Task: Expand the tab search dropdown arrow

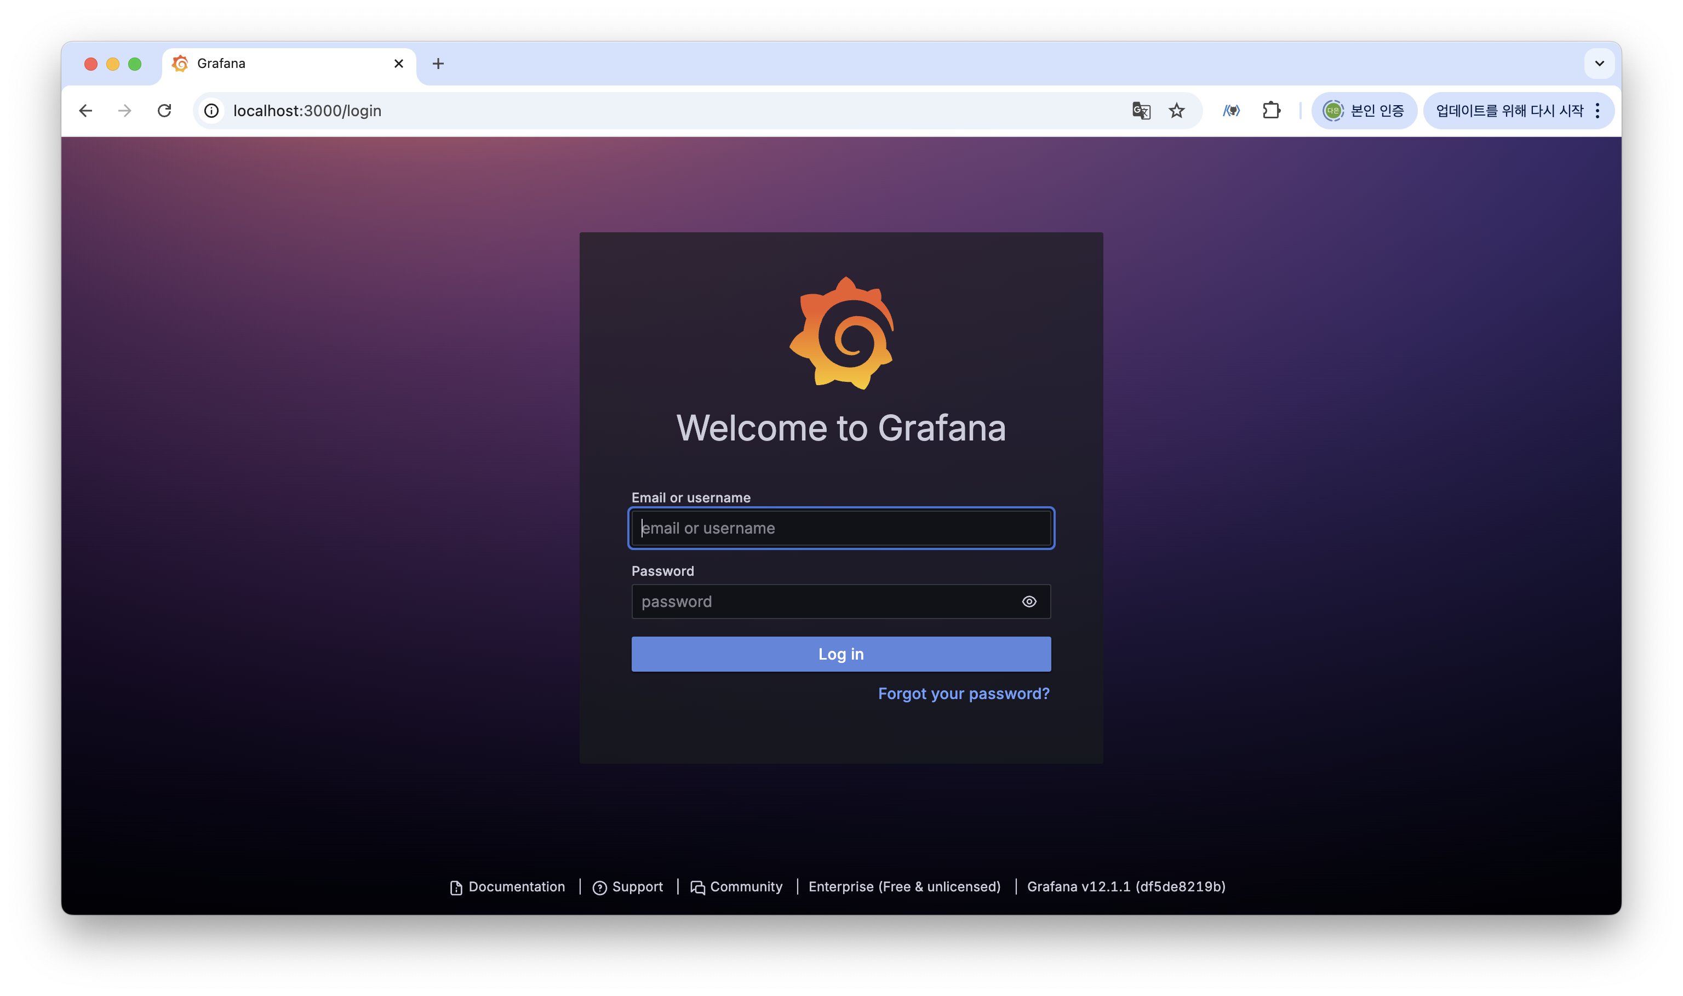Action: pos(1599,64)
